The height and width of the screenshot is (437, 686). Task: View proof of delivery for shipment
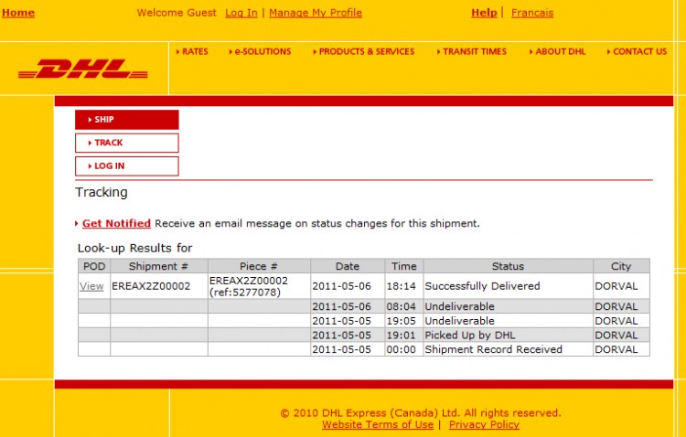pyautogui.click(x=91, y=286)
